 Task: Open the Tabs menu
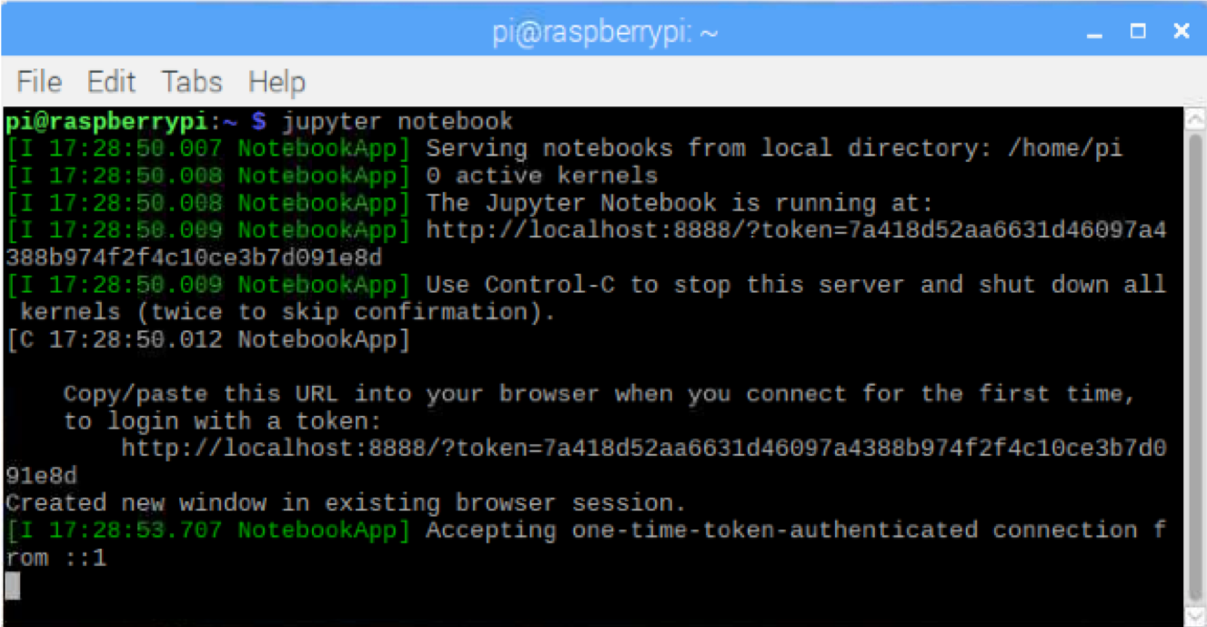tap(192, 82)
